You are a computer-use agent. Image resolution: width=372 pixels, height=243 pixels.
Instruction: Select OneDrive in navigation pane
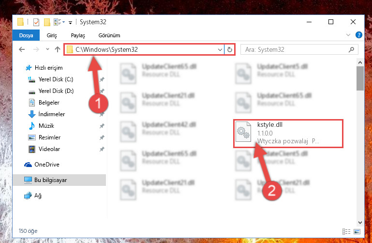pyautogui.click(x=47, y=165)
